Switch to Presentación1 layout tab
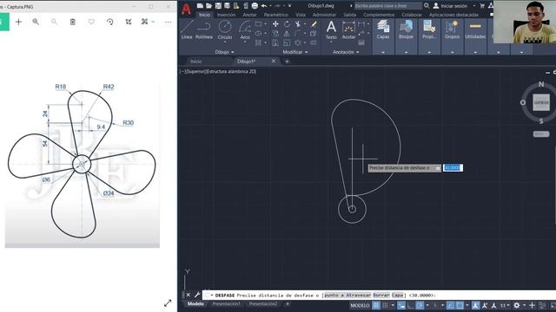 (226, 304)
